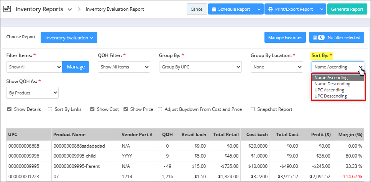Screen dimensions: 371x182
Task: Click the Total Retail column header
Action: click(224, 134)
